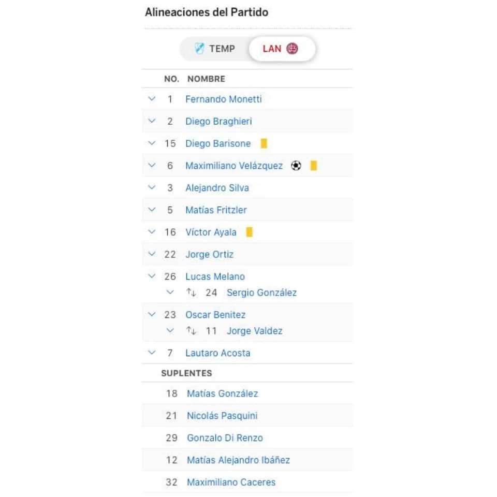Image resolution: width=497 pixels, height=497 pixels.
Task: Expand the chevron next to Jorge Ortiz
Action: (152, 254)
